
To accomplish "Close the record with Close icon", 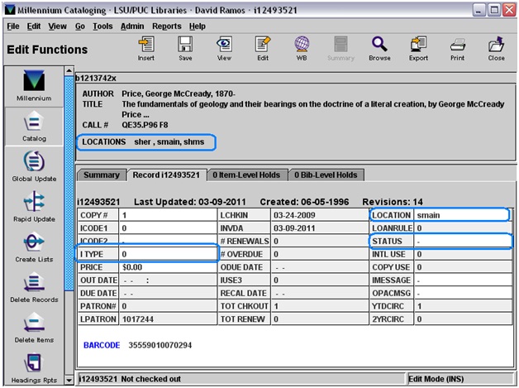I will pyautogui.click(x=496, y=48).
